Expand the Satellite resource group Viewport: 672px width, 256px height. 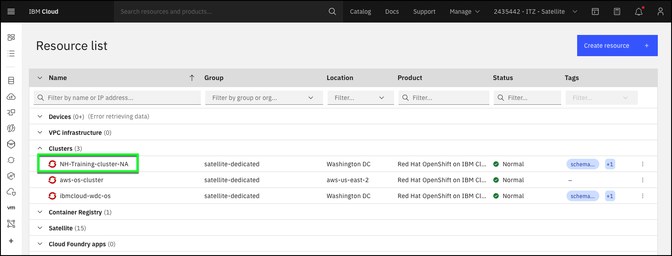click(40, 228)
